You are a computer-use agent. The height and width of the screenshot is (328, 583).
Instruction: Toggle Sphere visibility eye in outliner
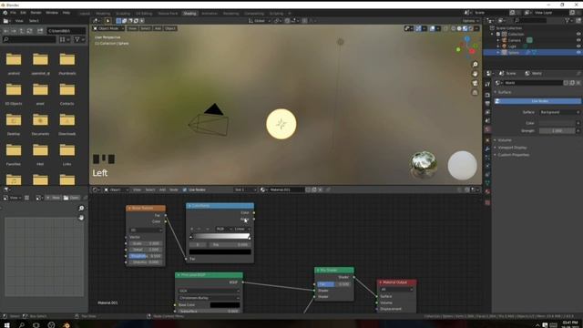[578, 53]
